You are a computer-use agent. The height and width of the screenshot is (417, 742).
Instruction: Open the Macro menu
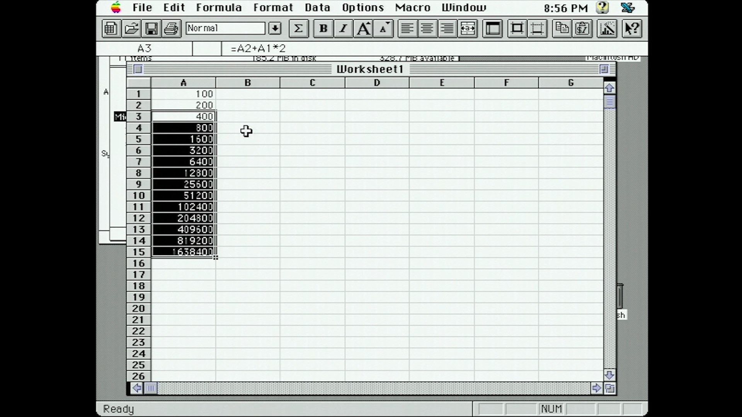(x=412, y=8)
